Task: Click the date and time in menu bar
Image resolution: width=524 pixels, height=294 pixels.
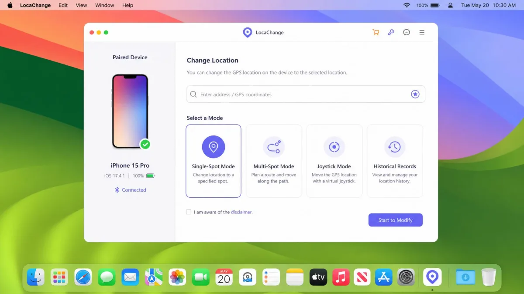Action: pyautogui.click(x=488, y=5)
